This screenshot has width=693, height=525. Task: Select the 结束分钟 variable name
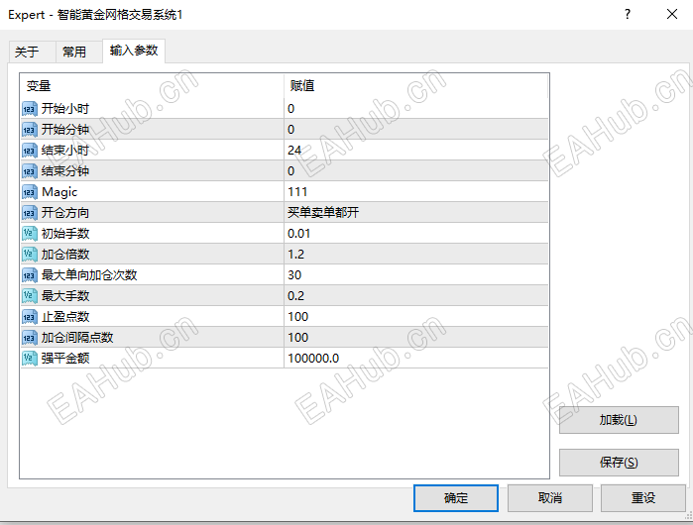(x=65, y=171)
